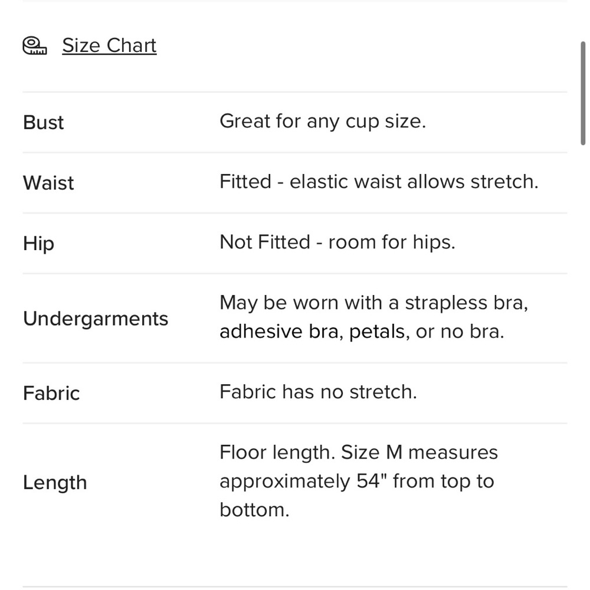Screen dimensions: 590x590
Task: Open the Size Chart link
Action: coord(109,45)
